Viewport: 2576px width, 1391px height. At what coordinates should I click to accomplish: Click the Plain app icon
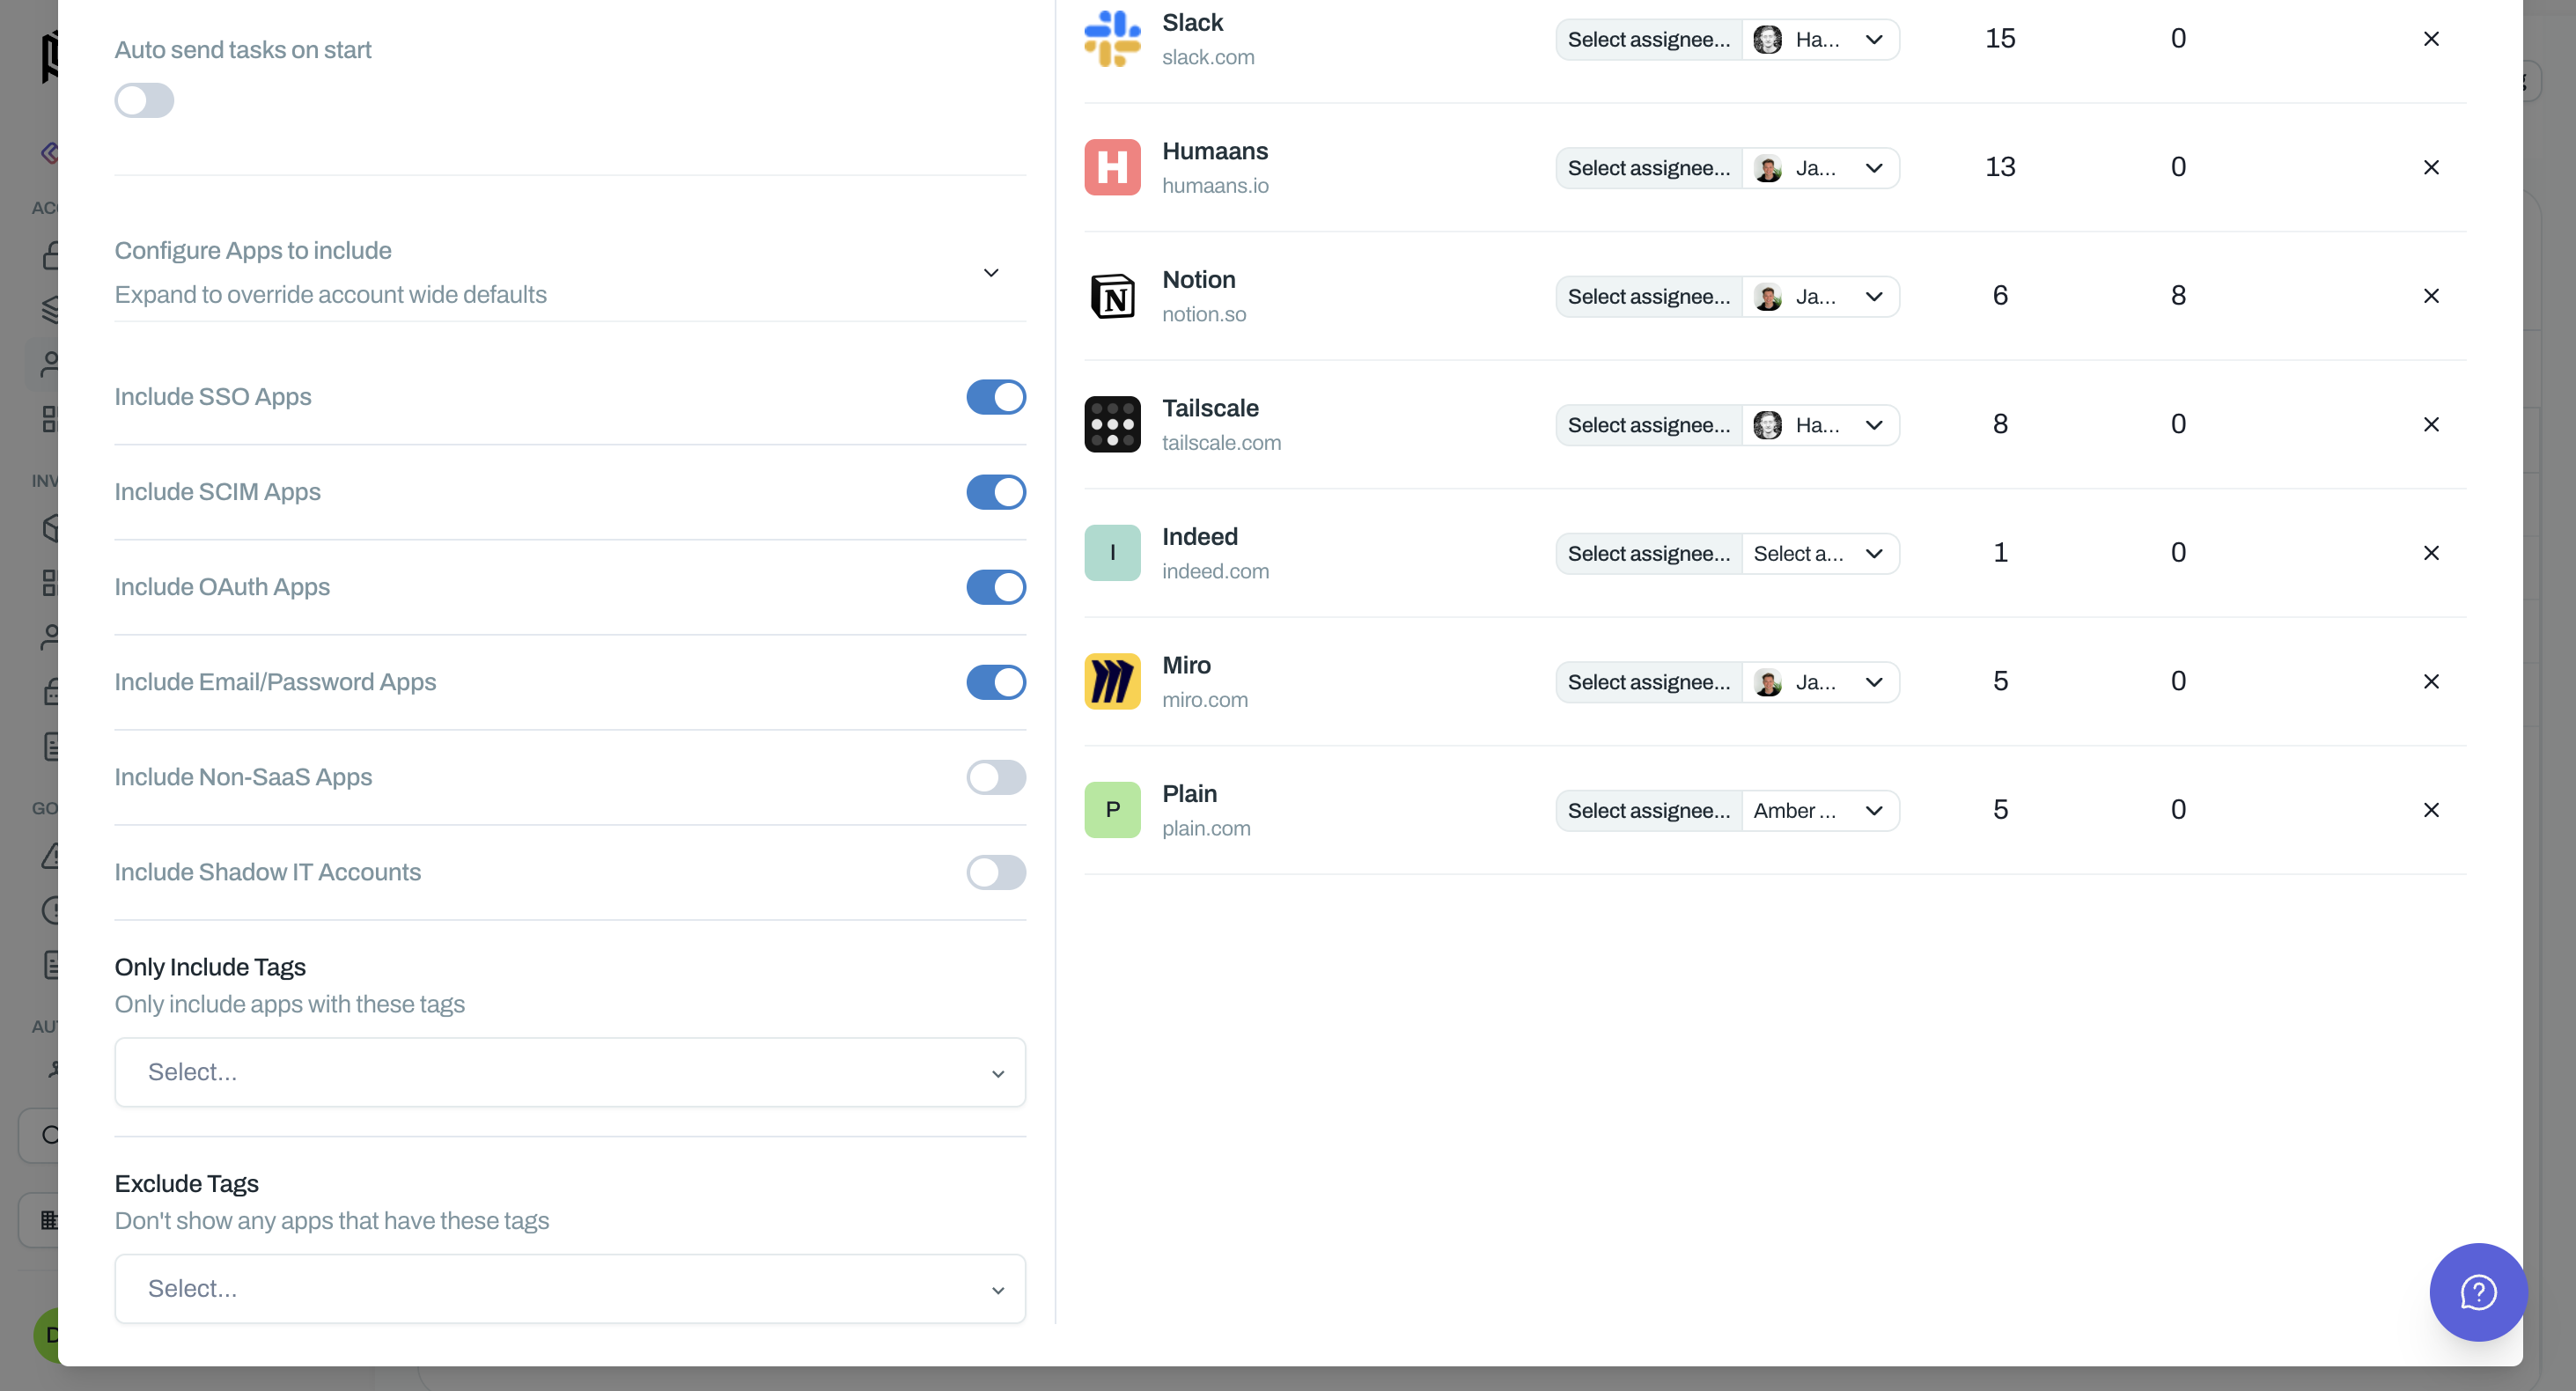pyautogui.click(x=1112, y=809)
